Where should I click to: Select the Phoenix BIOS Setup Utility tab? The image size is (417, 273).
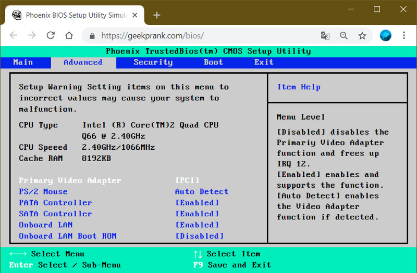[x=75, y=15]
